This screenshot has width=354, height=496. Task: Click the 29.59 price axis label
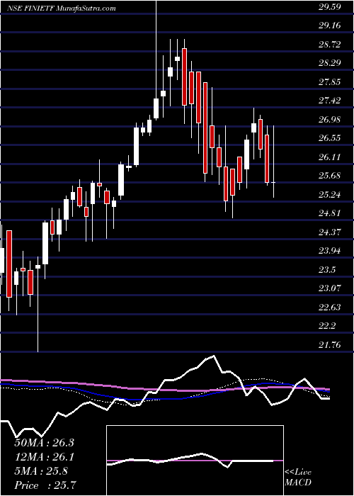point(329,7)
